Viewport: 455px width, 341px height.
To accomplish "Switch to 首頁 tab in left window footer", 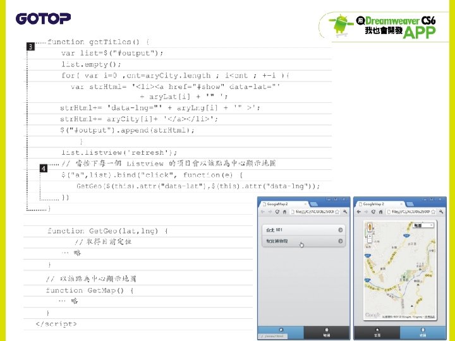I will click(281, 333).
